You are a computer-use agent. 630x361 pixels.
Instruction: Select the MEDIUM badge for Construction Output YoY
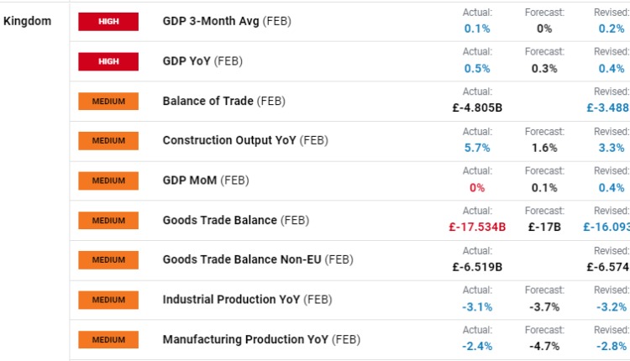[108, 141]
